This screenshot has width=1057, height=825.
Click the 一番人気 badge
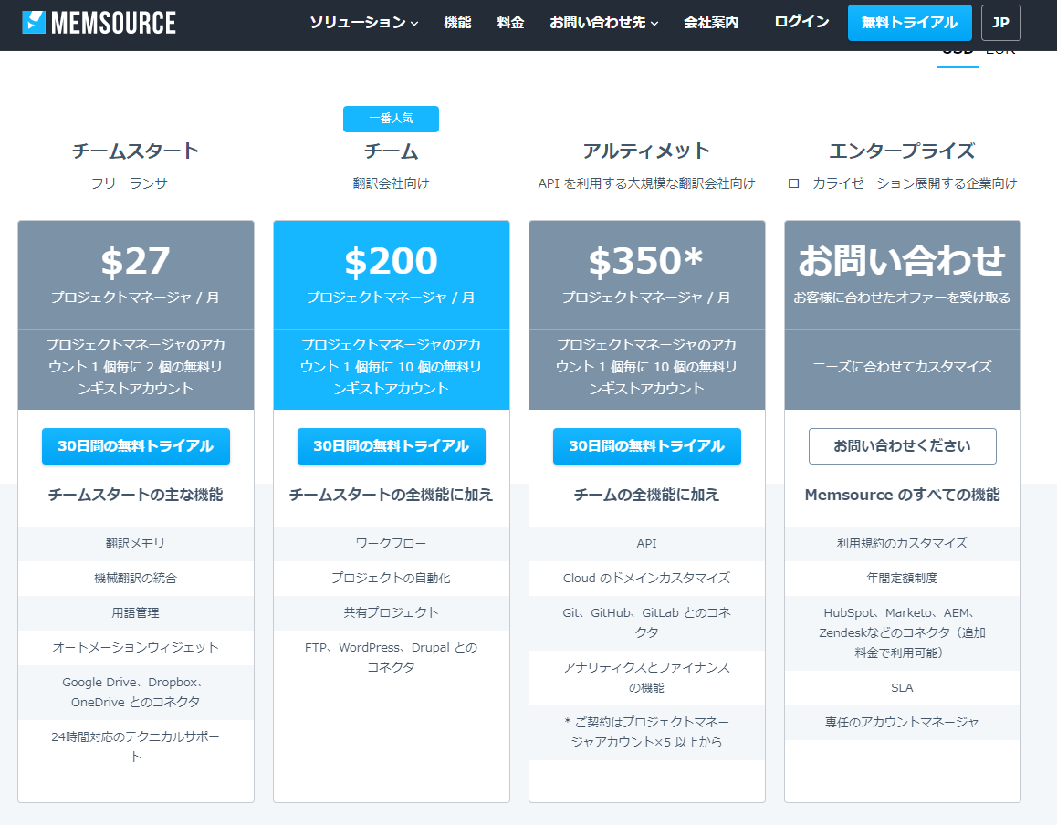click(391, 119)
